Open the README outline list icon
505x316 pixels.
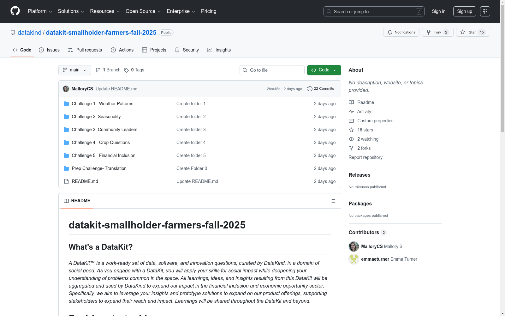click(x=333, y=201)
